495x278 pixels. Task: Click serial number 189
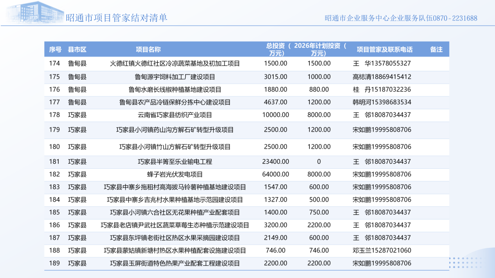tap(54, 263)
